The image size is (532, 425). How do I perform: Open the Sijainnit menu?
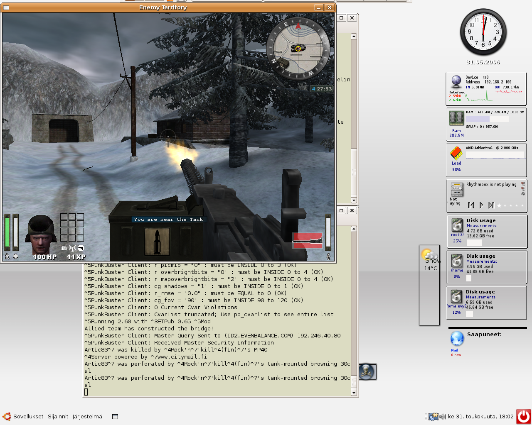point(58,416)
